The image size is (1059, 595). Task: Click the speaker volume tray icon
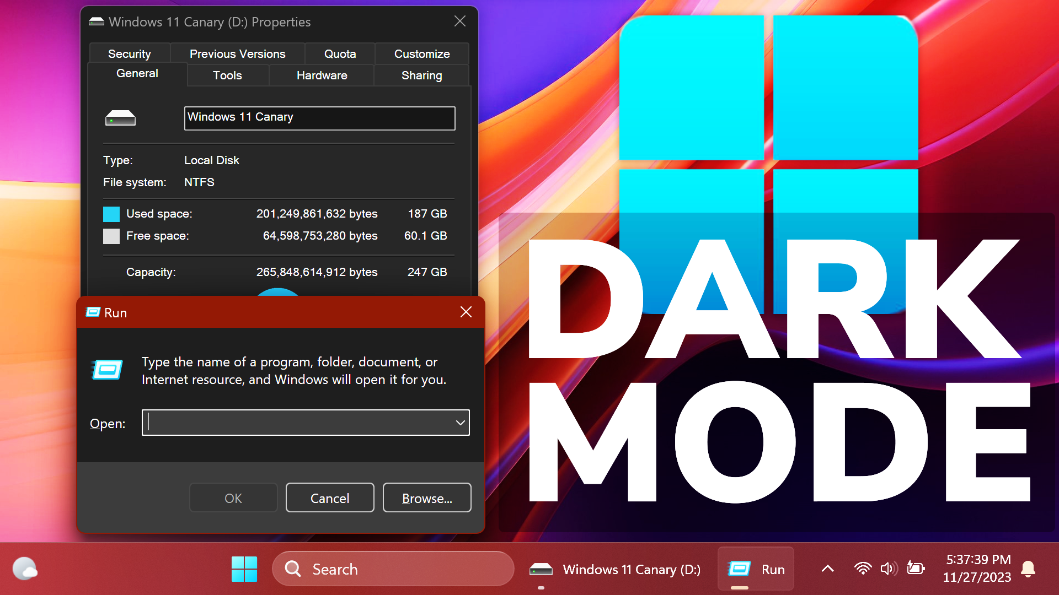(889, 569)
